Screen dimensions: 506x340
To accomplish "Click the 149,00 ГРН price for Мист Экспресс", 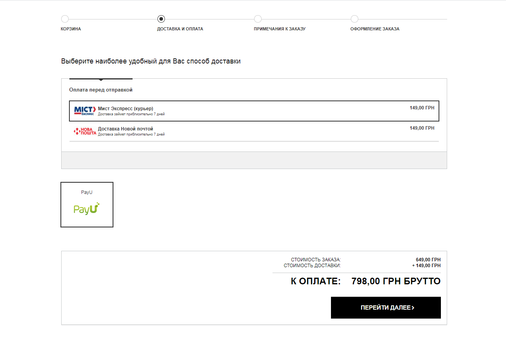I will tap(422, 108).
